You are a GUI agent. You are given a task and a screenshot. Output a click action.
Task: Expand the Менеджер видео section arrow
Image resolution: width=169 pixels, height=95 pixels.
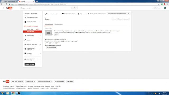(40, 22)
